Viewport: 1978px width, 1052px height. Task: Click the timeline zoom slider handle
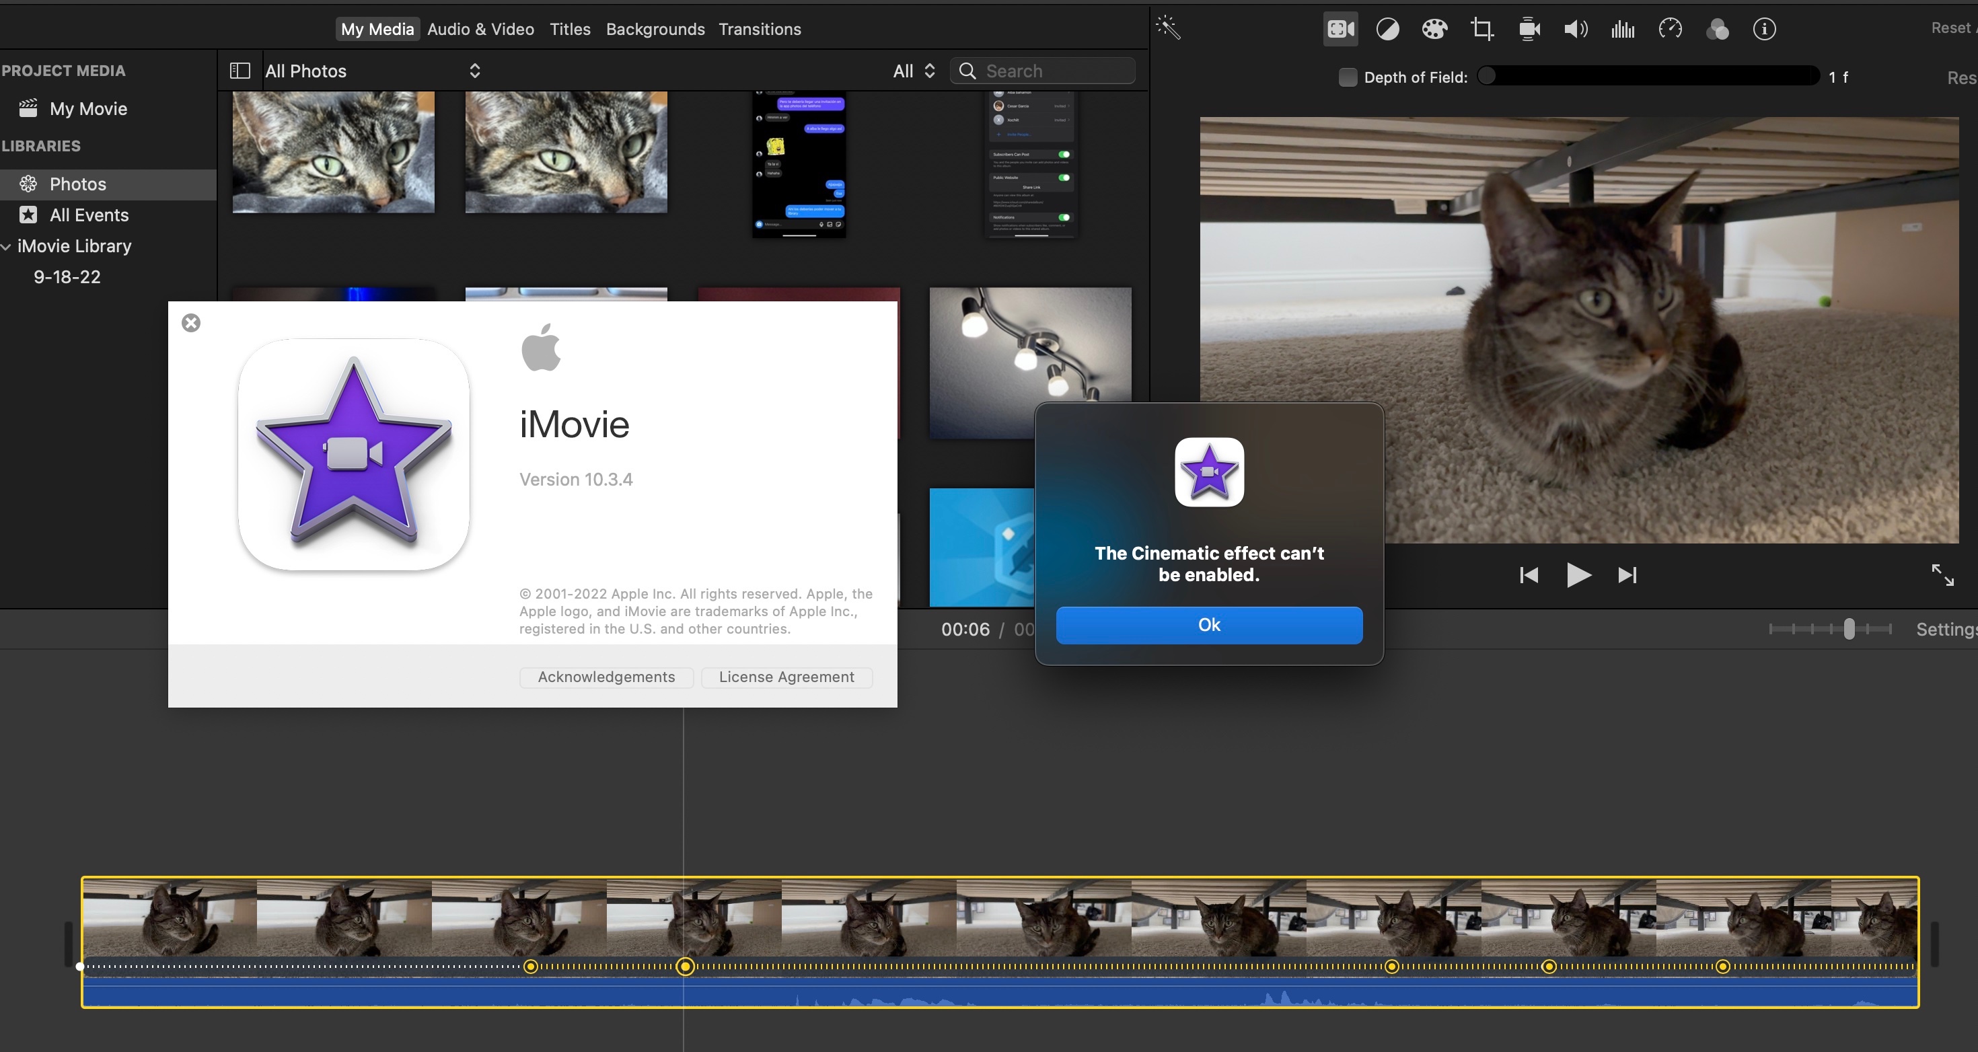(x=1849, y=629)
